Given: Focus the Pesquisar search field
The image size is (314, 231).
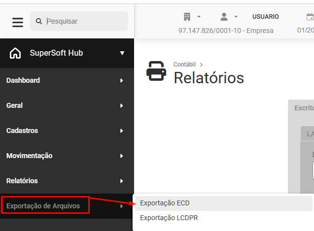Looking at the screenshot, I should coord(79,21).
